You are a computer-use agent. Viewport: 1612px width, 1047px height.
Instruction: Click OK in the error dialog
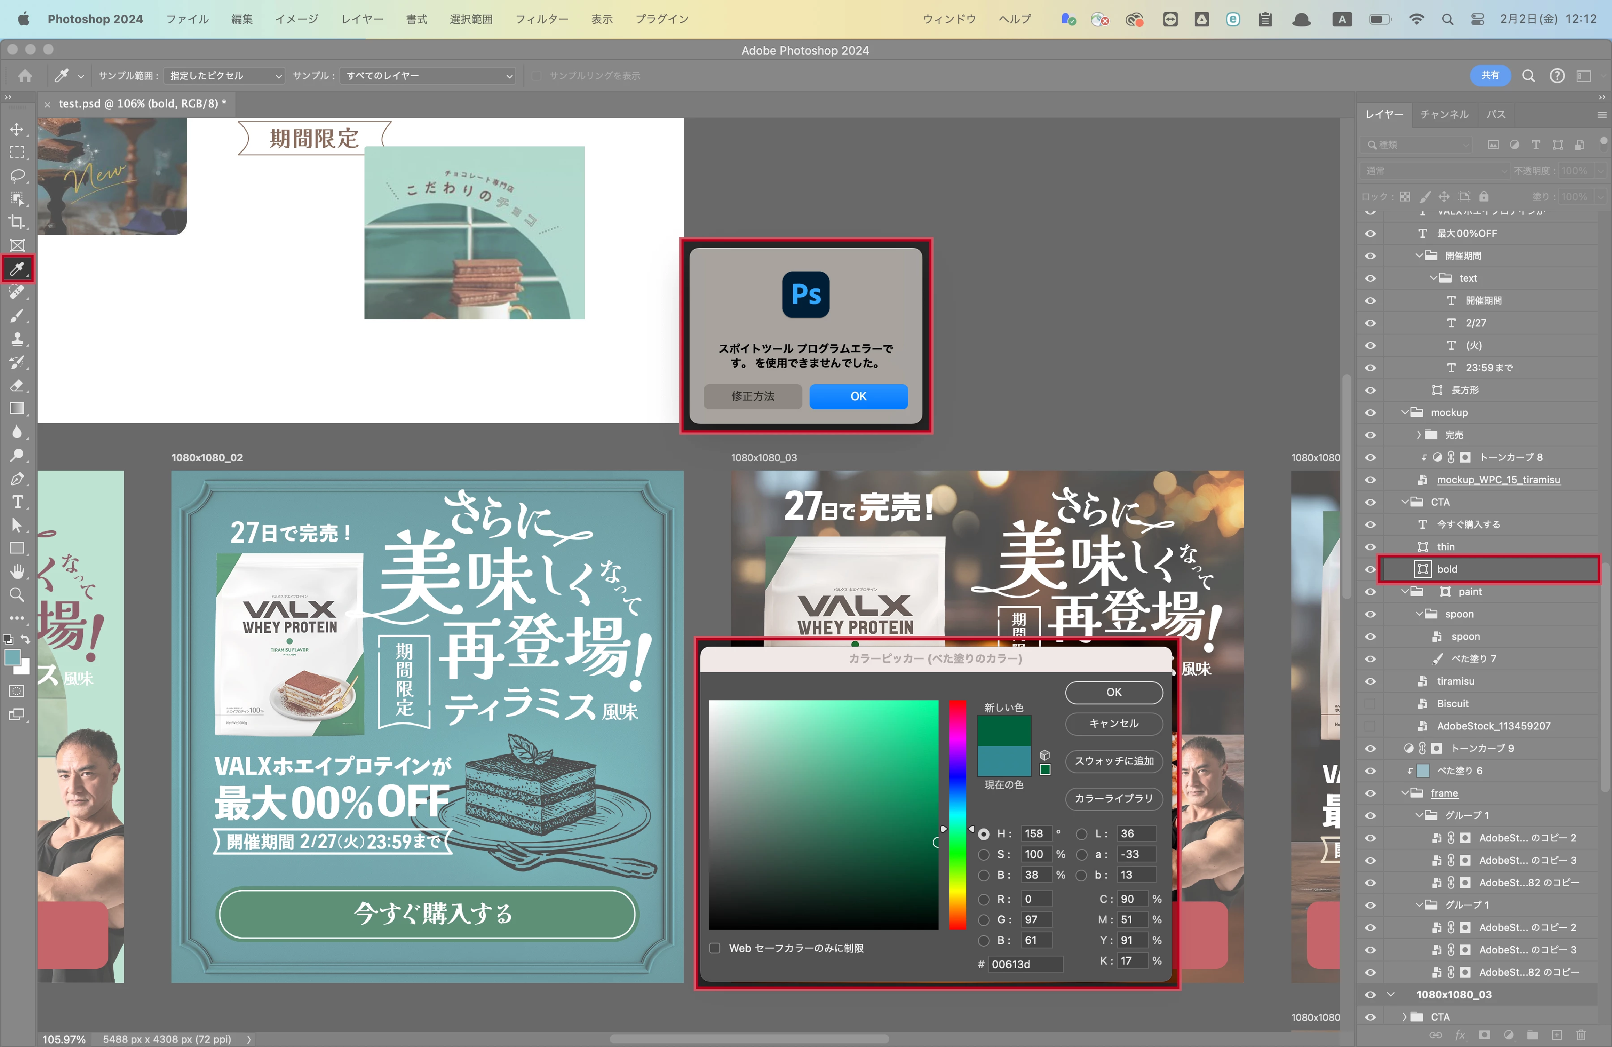tap(858, 396)
